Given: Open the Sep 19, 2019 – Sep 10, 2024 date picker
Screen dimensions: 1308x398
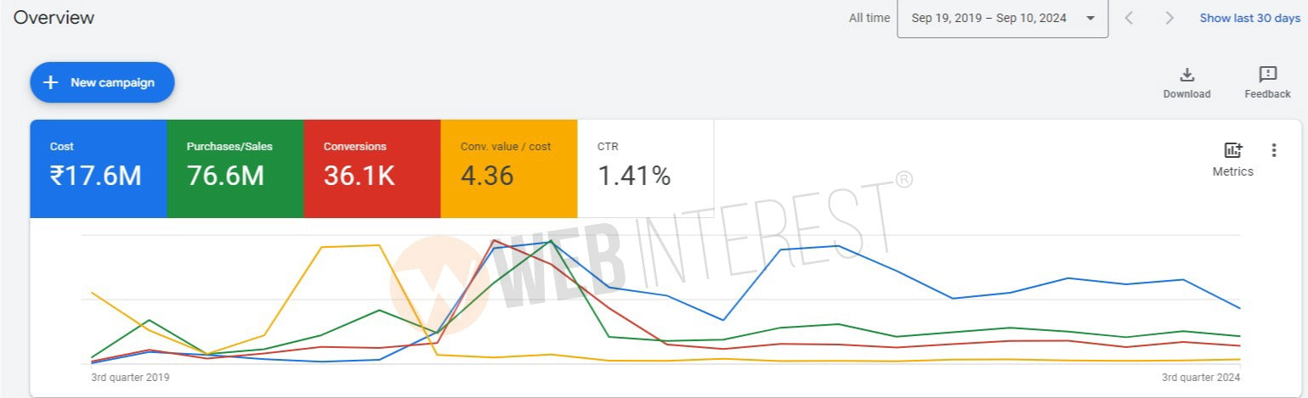Looking at the screenshot, I should [989, 19].
